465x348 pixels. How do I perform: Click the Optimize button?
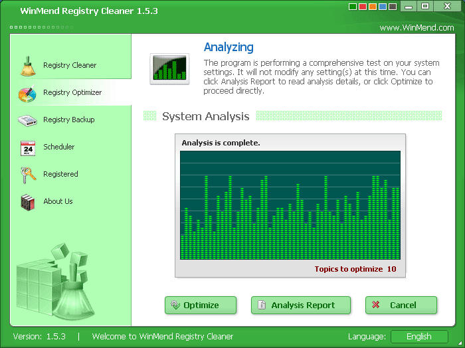pos(201,305)
